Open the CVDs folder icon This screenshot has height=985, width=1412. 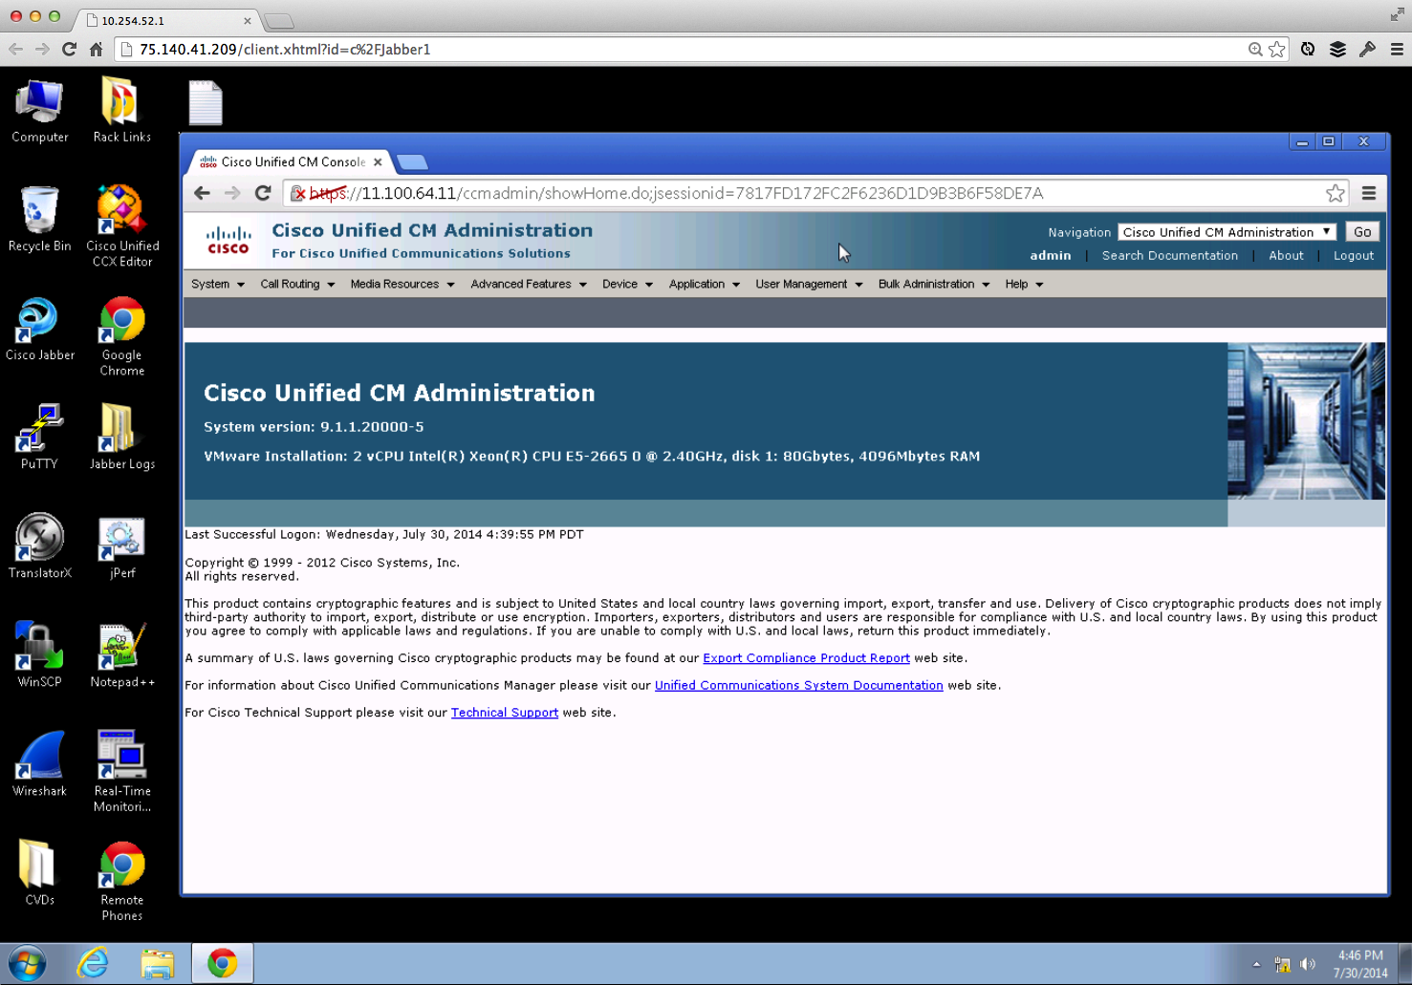(x=39, y=872)
